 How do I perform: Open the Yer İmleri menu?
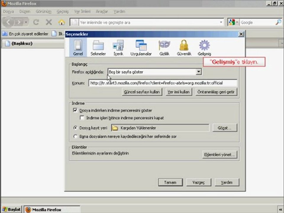82,12
